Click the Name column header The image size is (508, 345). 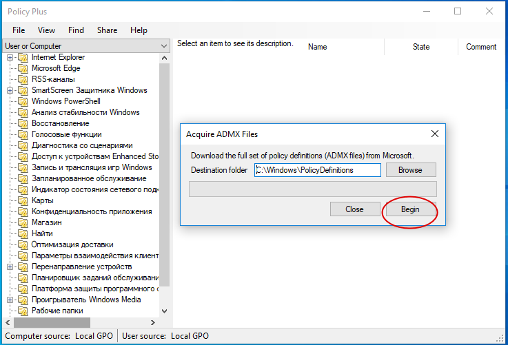coord(344,47)
